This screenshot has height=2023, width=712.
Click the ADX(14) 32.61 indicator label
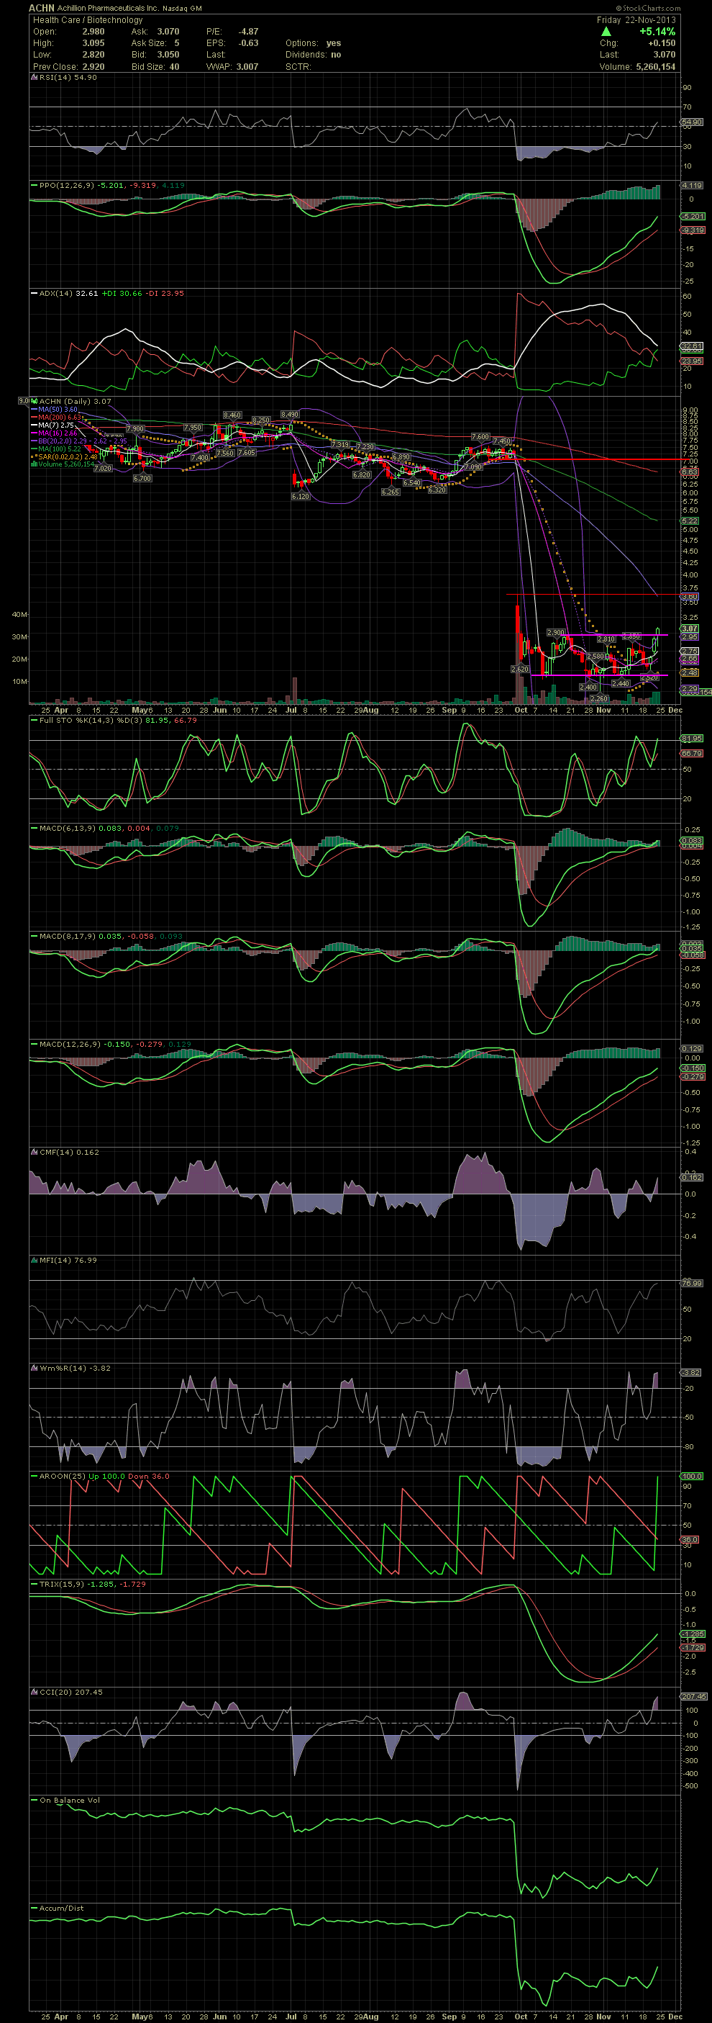(x=68, y=293)
